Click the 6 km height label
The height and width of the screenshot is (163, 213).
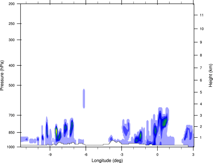click(201, 80)
